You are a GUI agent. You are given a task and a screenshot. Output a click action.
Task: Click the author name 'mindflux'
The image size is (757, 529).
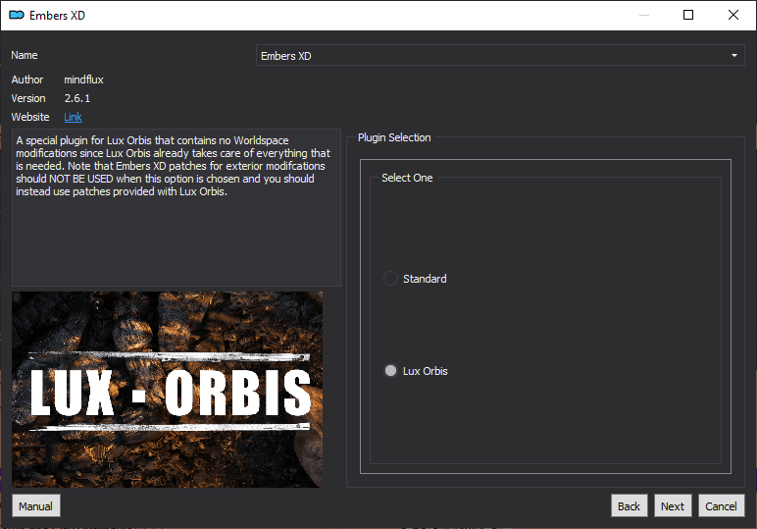[83, 79]
